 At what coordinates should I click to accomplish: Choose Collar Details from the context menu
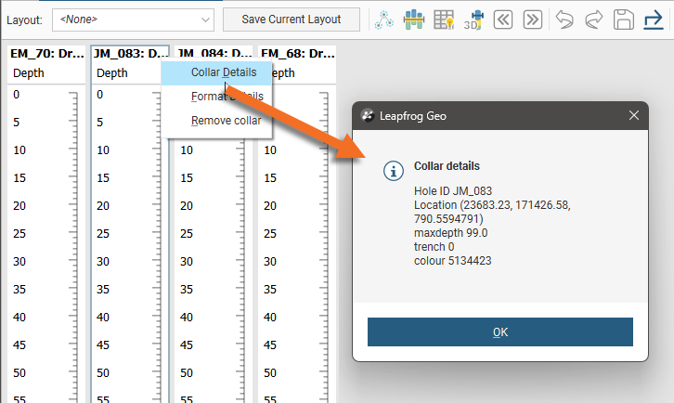[223, 72]
